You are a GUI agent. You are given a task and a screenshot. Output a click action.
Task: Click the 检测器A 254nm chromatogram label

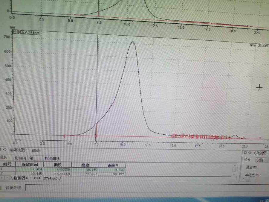click(26, 32)
